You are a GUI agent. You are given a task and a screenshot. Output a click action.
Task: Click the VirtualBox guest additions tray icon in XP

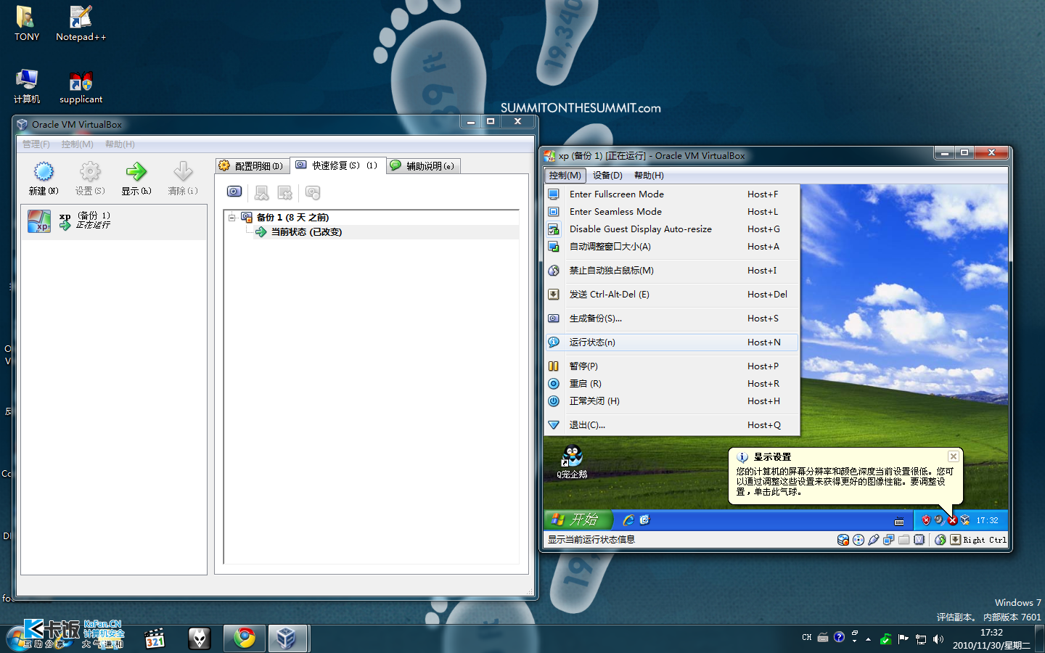click(x=964, y=520)
